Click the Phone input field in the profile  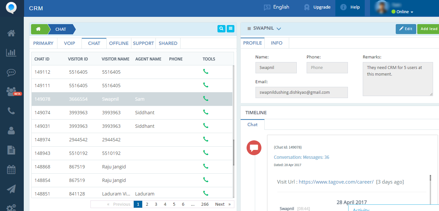point(327,68)
